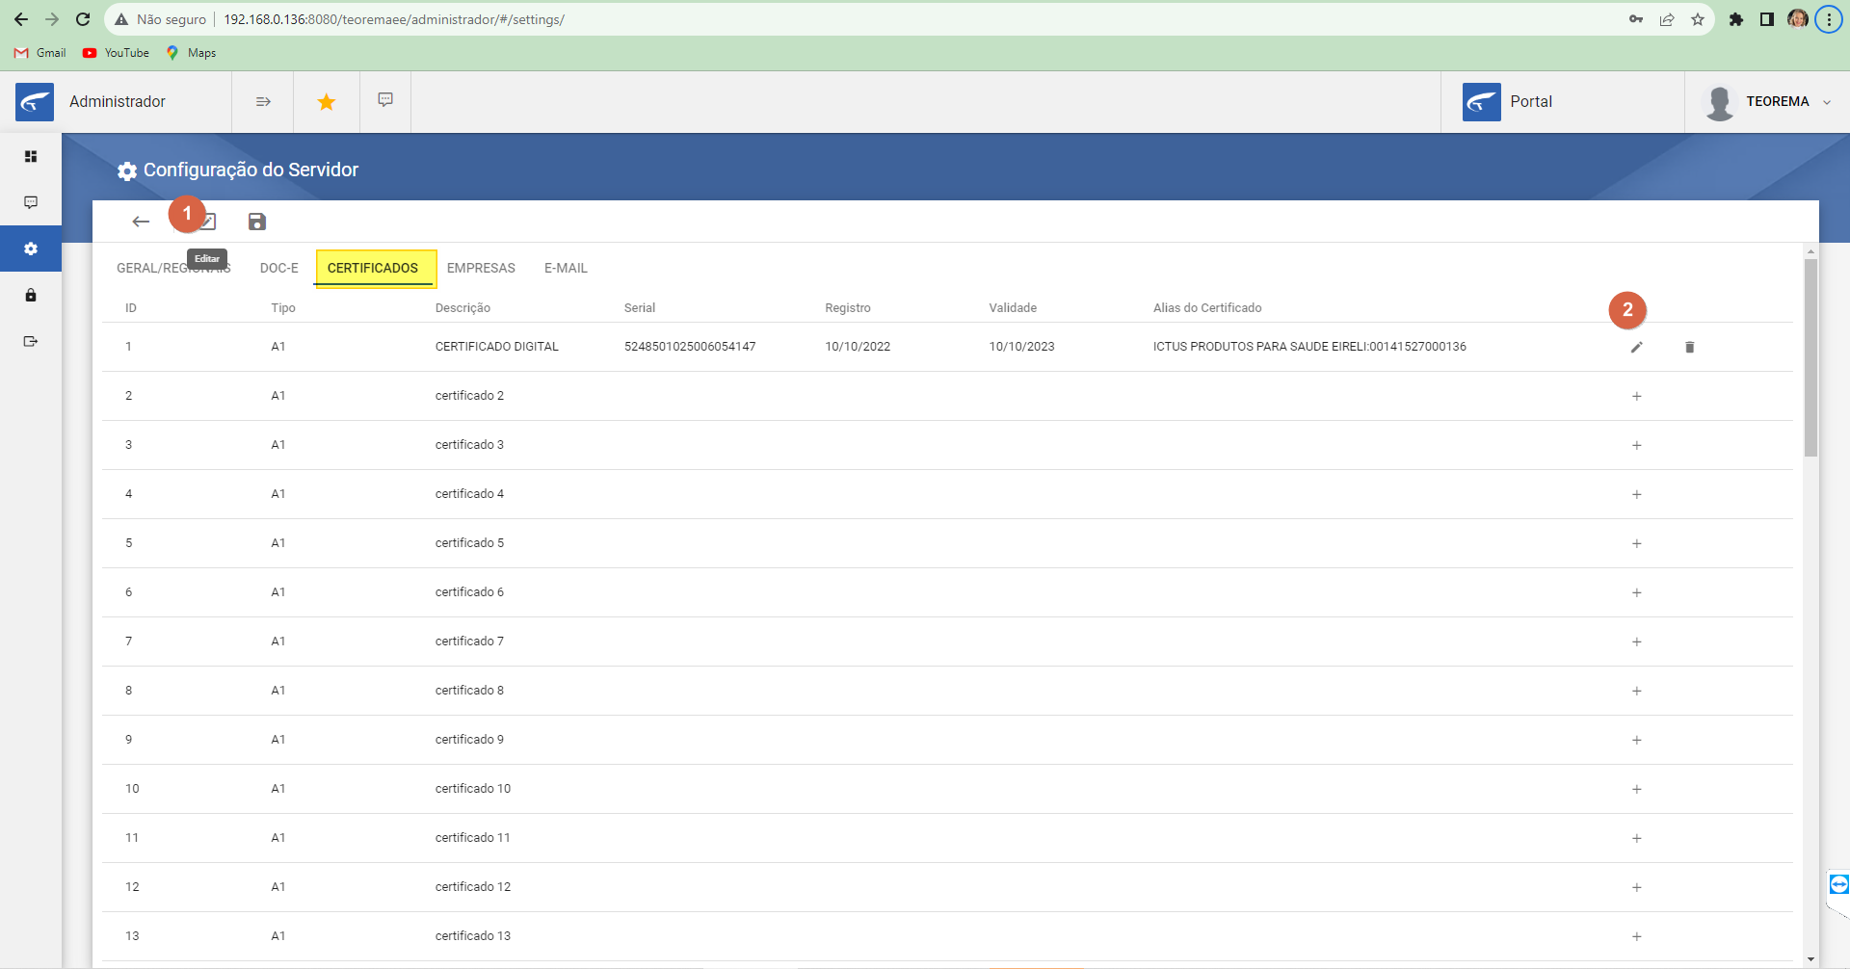The image size is (1850, 969).
Task: Open the Portal link in the header
Action: (1530, 101)
